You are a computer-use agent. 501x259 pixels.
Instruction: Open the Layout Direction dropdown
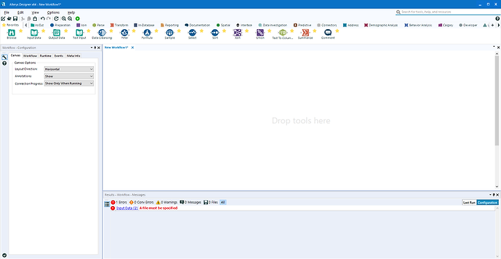tap(69, 69)
